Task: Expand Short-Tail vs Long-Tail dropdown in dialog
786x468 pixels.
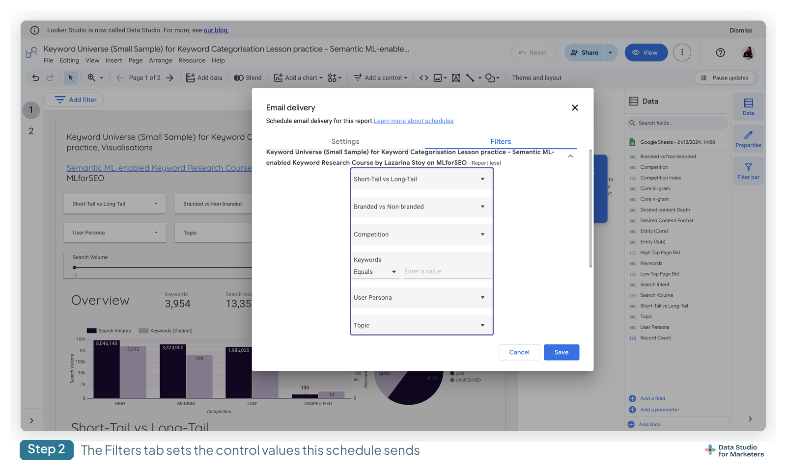Action: (x=421, y=179)
